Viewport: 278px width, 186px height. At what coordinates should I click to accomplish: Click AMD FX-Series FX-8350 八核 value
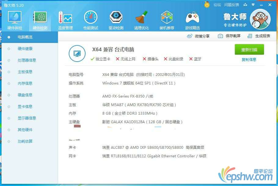point(128,96)
